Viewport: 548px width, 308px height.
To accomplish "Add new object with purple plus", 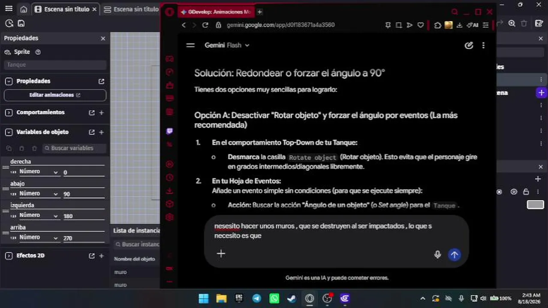I will click(541, 92).
